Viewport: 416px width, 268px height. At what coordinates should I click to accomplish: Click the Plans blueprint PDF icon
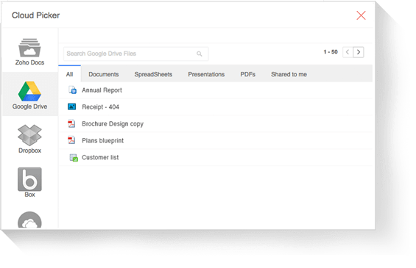[x=71, y=140]
